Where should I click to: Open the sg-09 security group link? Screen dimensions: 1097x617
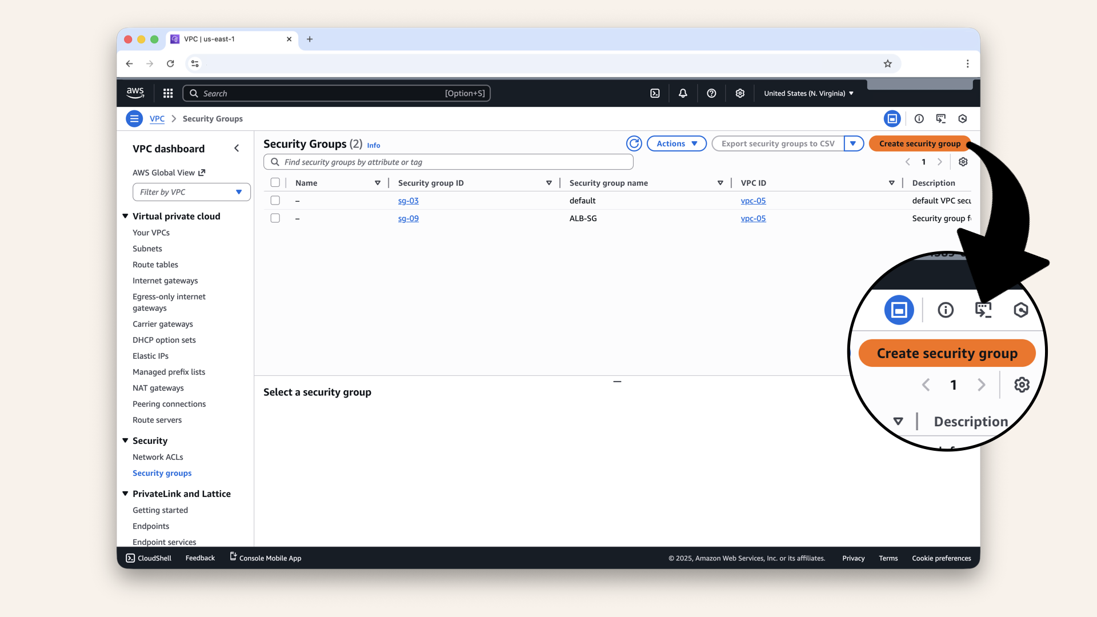point(408,218)
